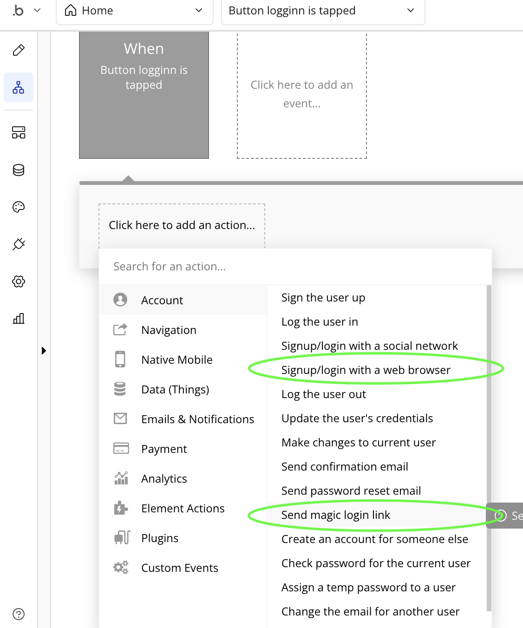Viewport: 523px width, 628px height.
Task: Click the action list vertical scrollbar
Action: (489, 448)
